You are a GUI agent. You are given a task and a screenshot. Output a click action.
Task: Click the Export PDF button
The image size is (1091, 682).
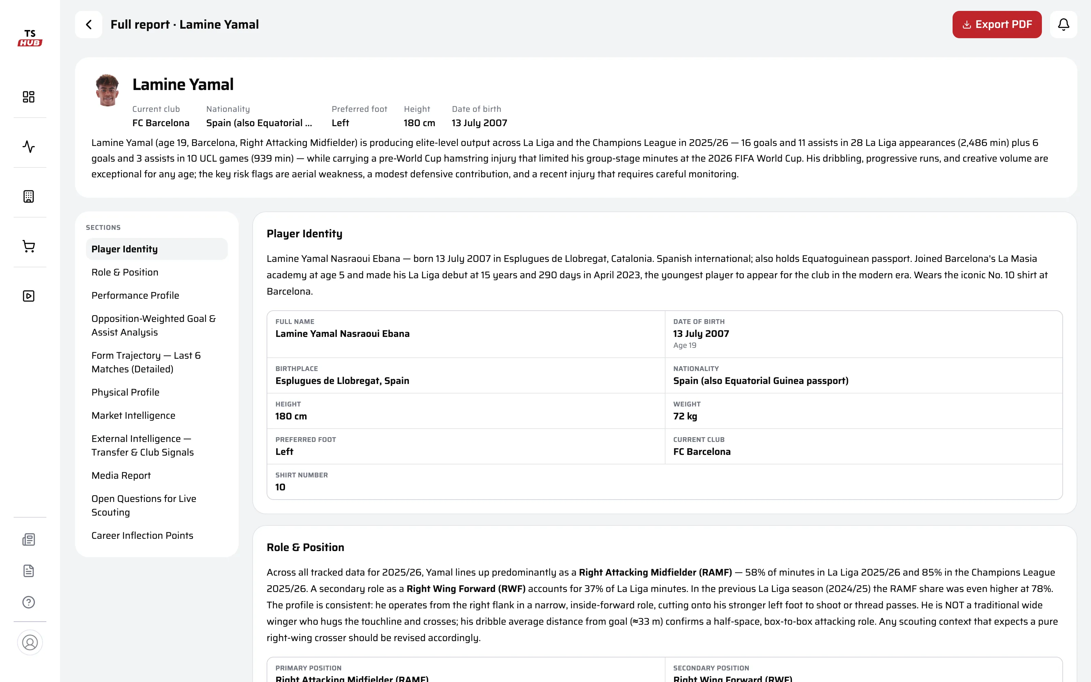[x=997, y=24]
